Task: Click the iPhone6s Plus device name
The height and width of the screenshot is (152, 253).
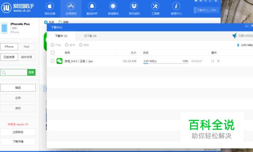Action: pyautogui.click(x=20, y=24)
